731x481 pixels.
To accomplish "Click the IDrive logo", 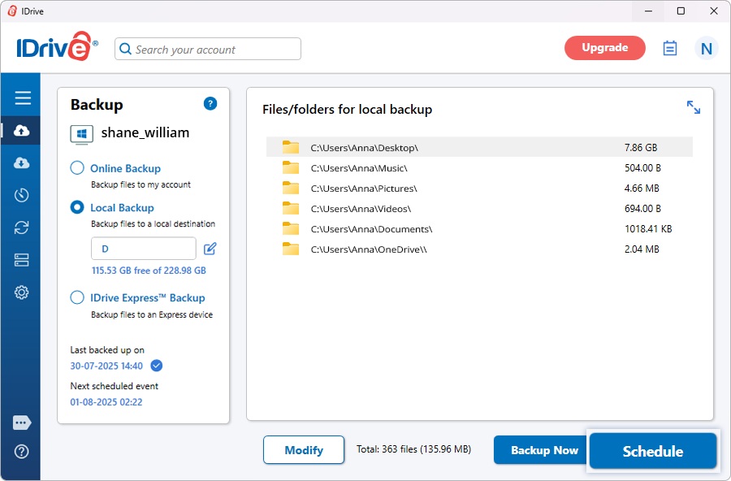I will point(57,46).
